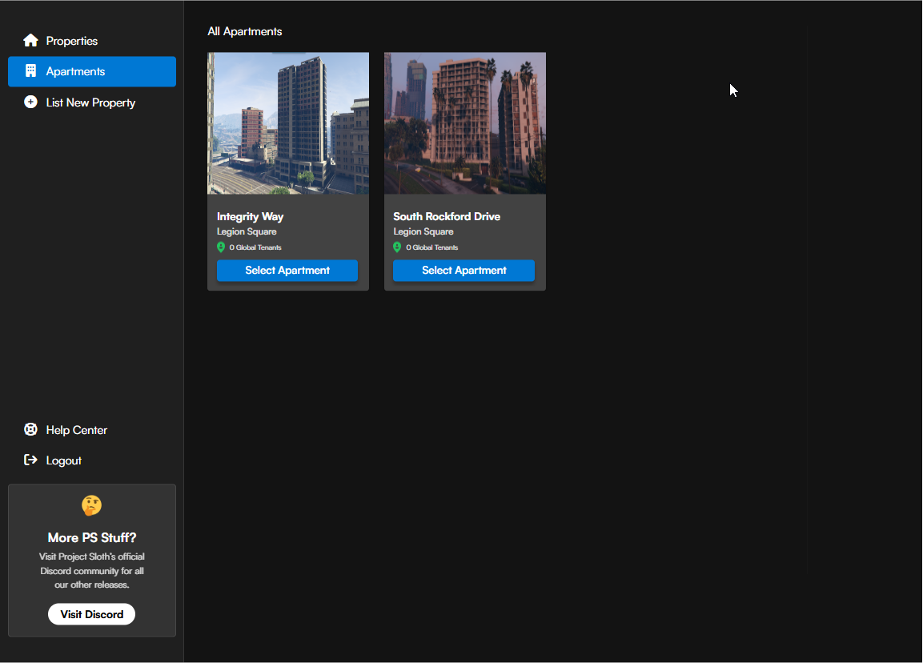Click the Apartments building icon
Screen dimensions: 923x663
(30, 70)
